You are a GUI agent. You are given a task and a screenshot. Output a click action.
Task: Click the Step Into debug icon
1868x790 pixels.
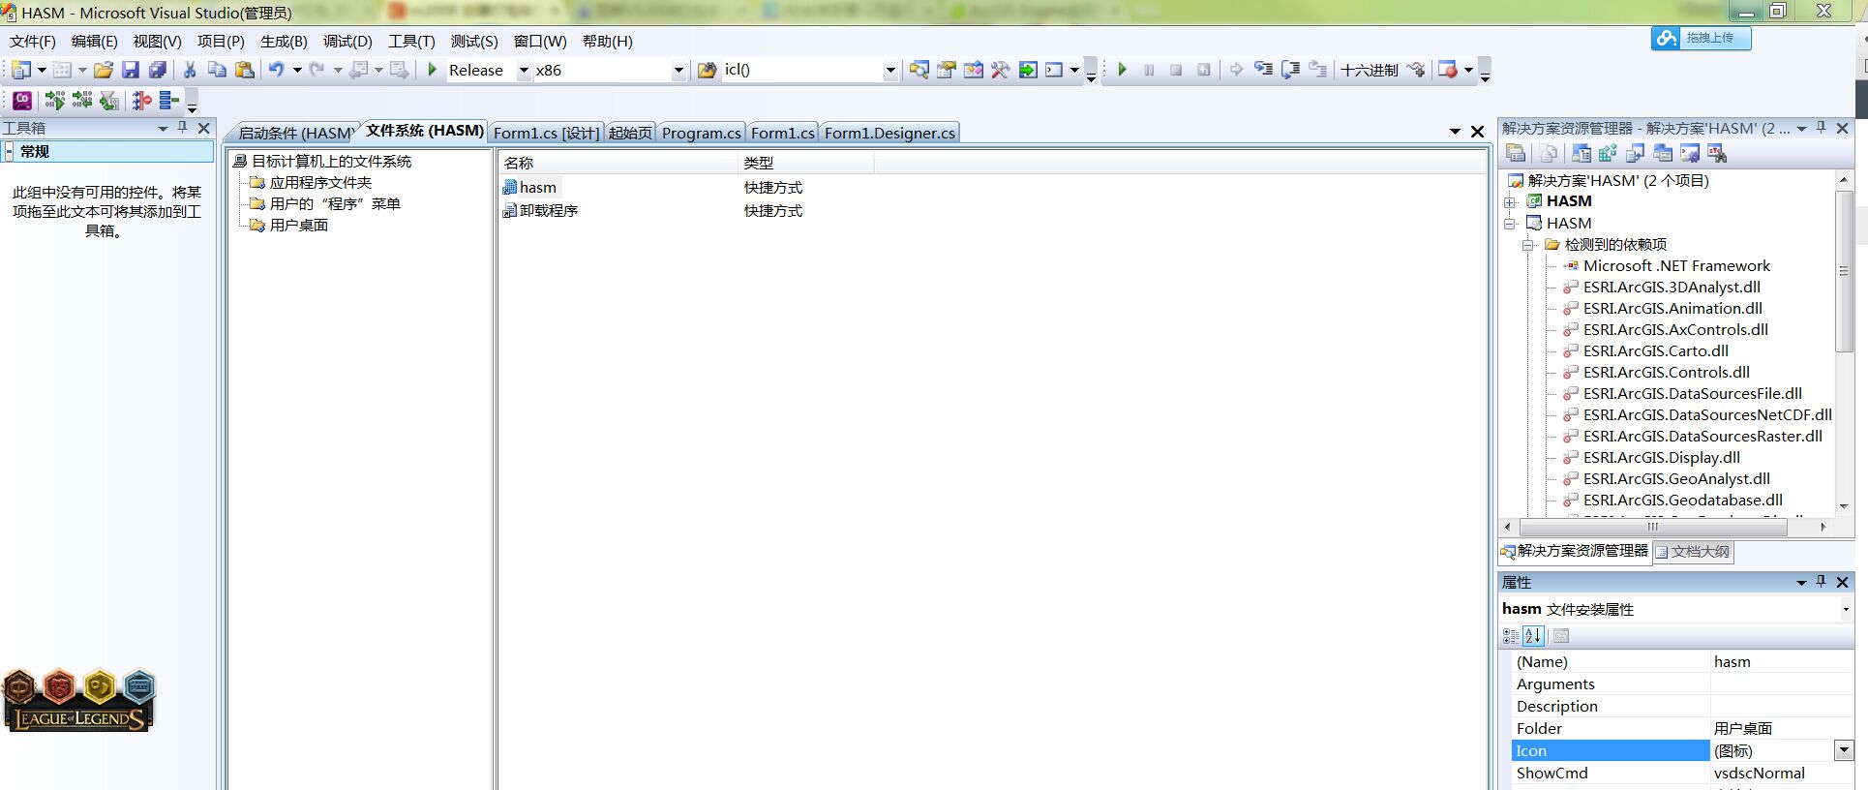coord(1263,70)
